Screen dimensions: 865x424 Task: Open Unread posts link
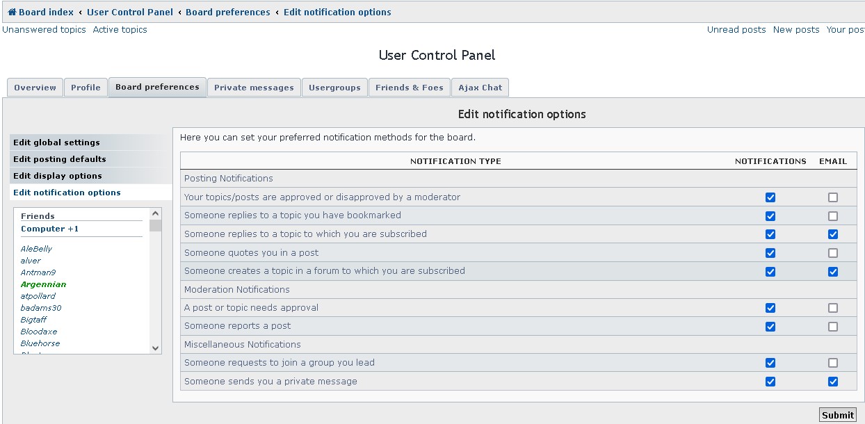[736, 30]
